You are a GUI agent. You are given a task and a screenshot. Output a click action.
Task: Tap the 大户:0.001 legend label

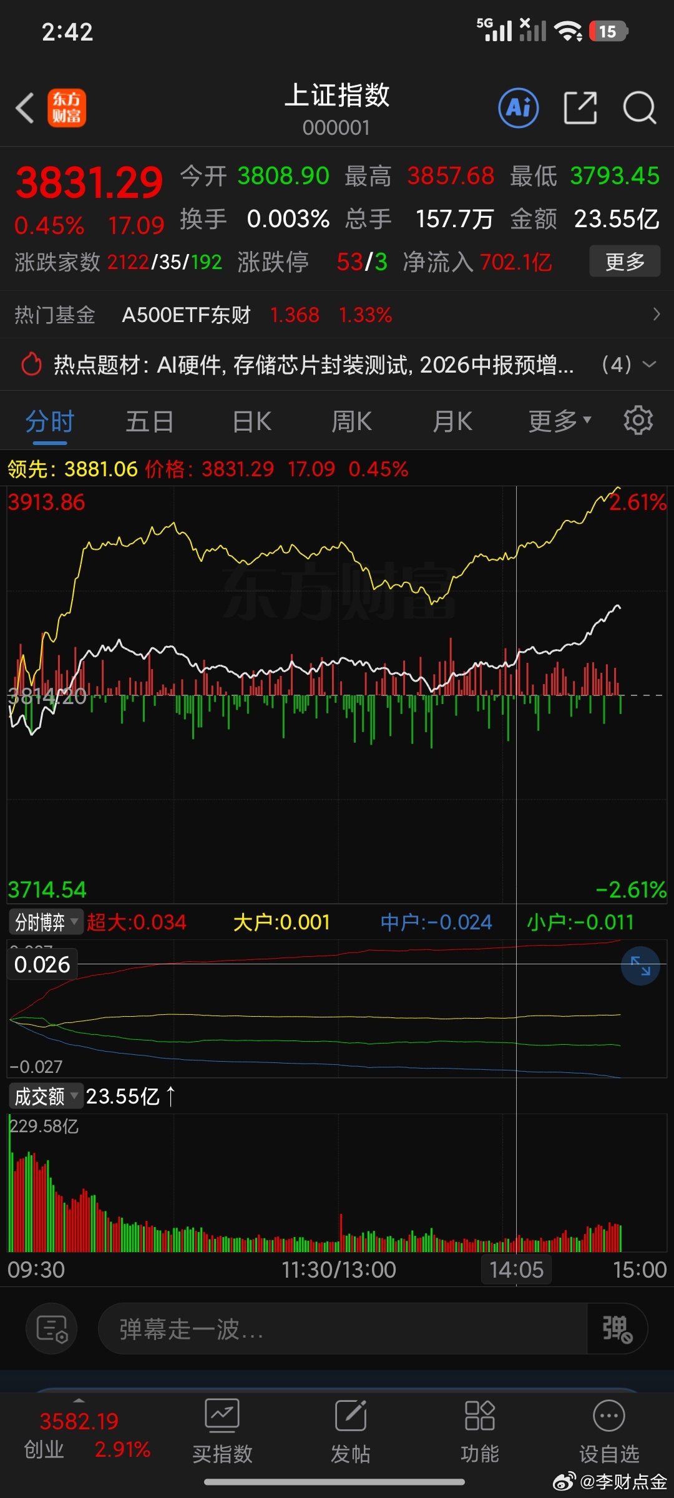[x=281, y=922]
